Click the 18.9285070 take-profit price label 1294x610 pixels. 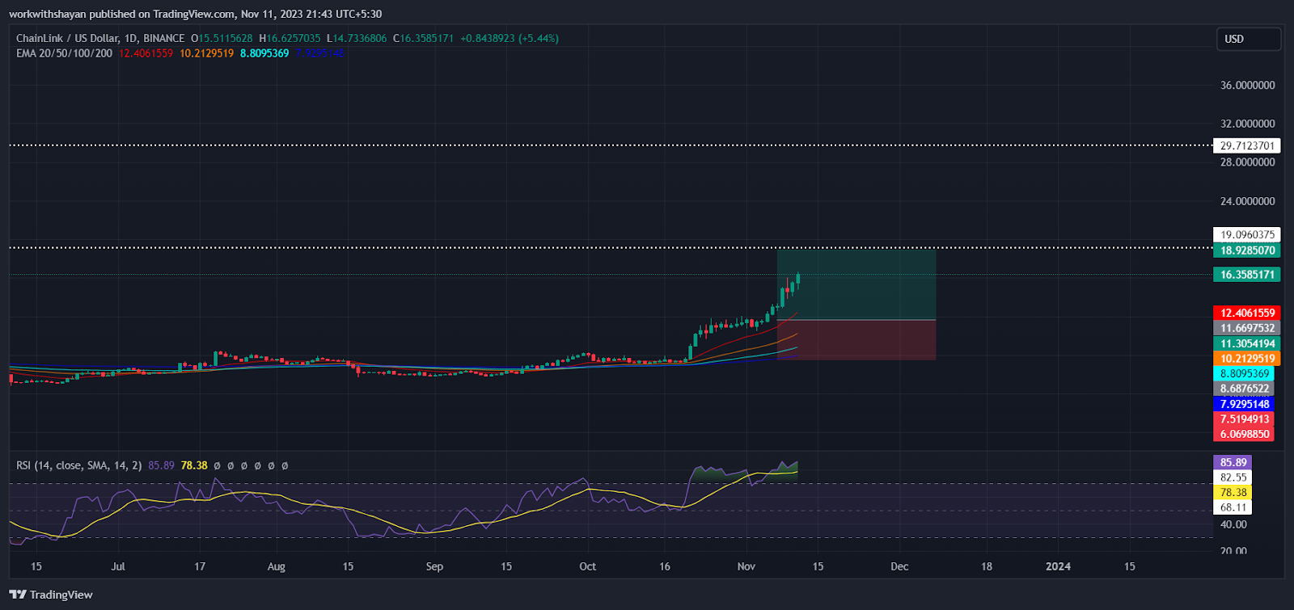(x=1246, y=250)
